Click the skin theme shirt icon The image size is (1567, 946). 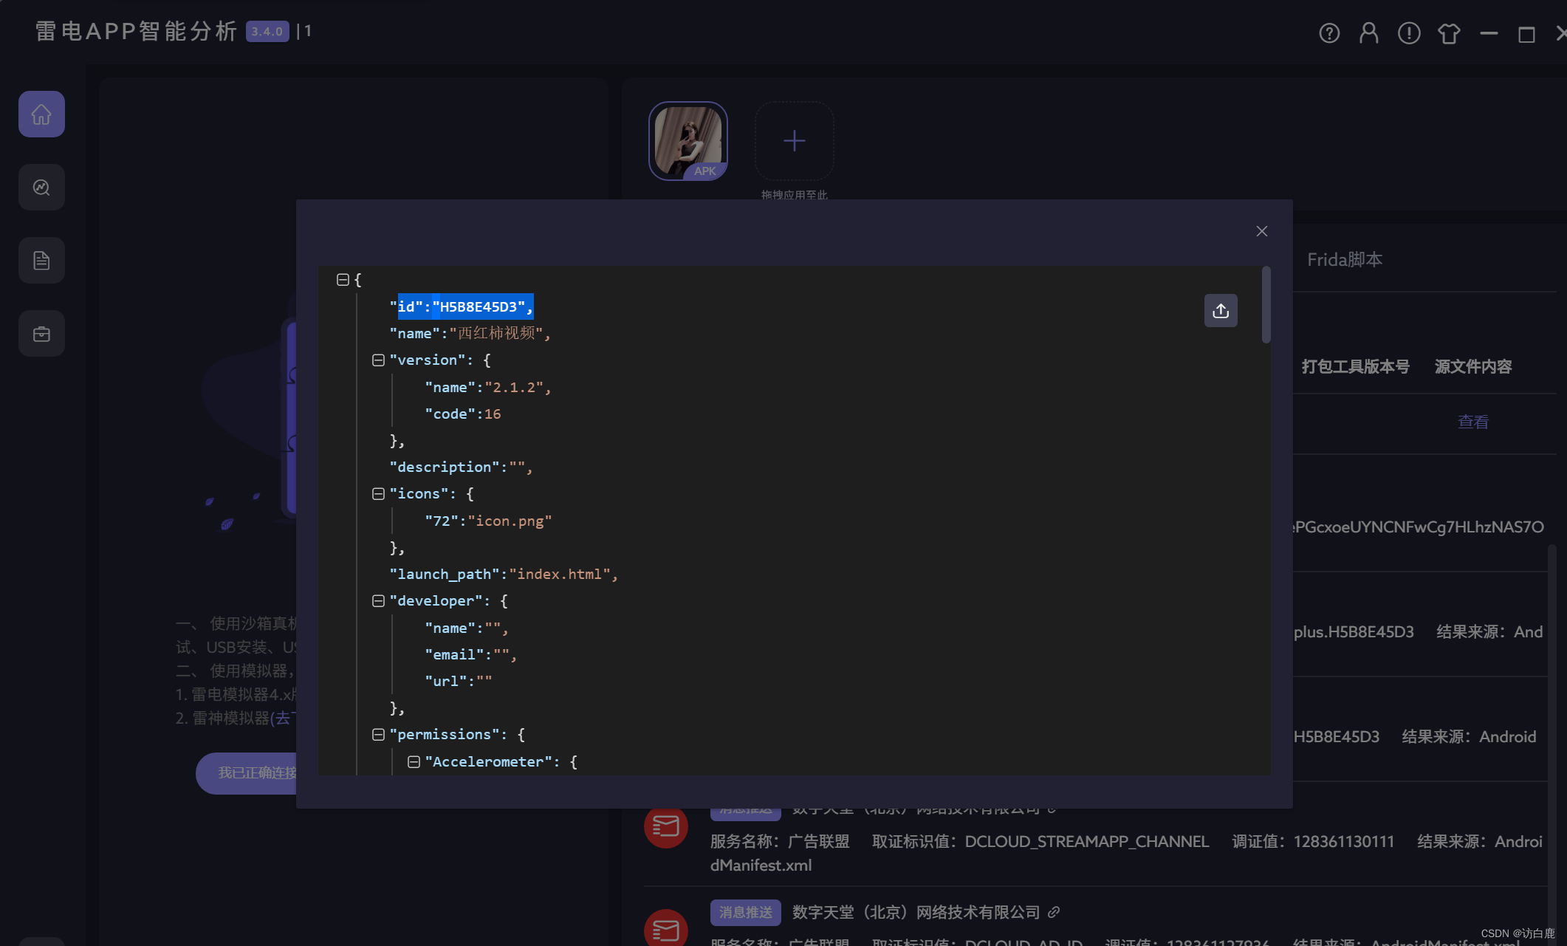[1449, 33]
